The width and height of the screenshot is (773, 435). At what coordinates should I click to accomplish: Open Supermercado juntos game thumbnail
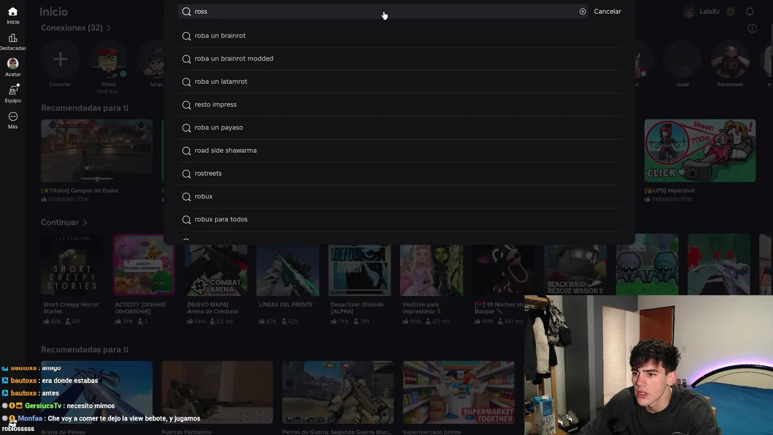459,392
